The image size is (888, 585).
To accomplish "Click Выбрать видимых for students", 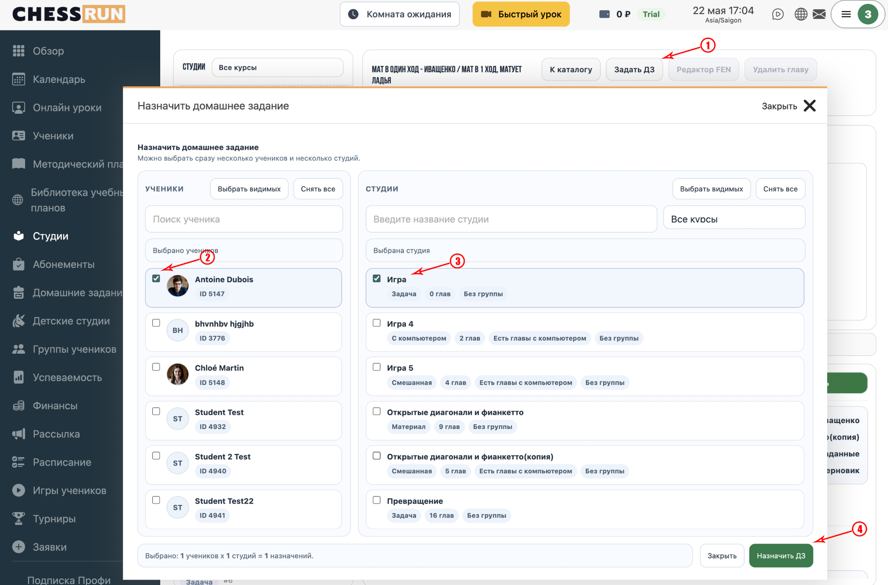I will pos(249,189).
